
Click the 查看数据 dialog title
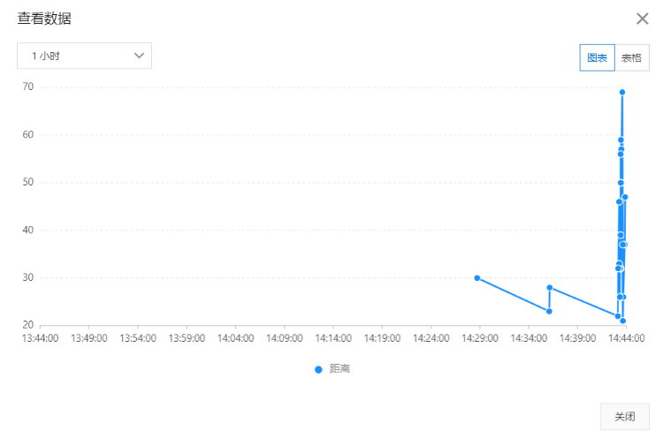coord(43,19)
